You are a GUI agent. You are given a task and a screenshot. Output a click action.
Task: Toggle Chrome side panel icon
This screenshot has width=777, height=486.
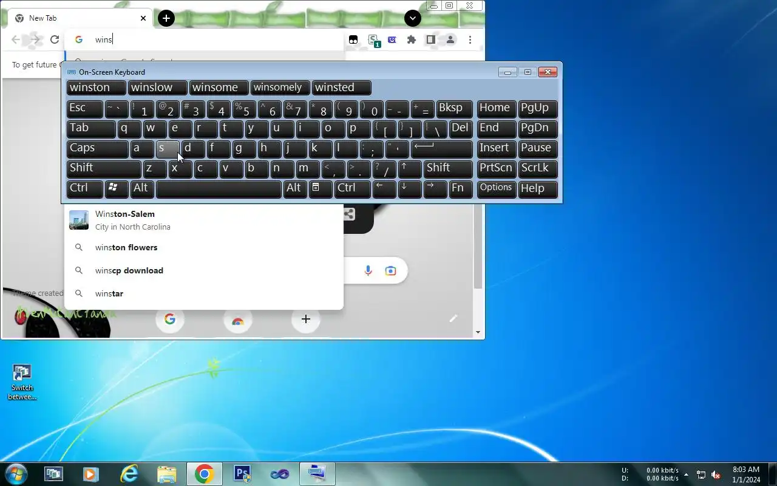430,39
